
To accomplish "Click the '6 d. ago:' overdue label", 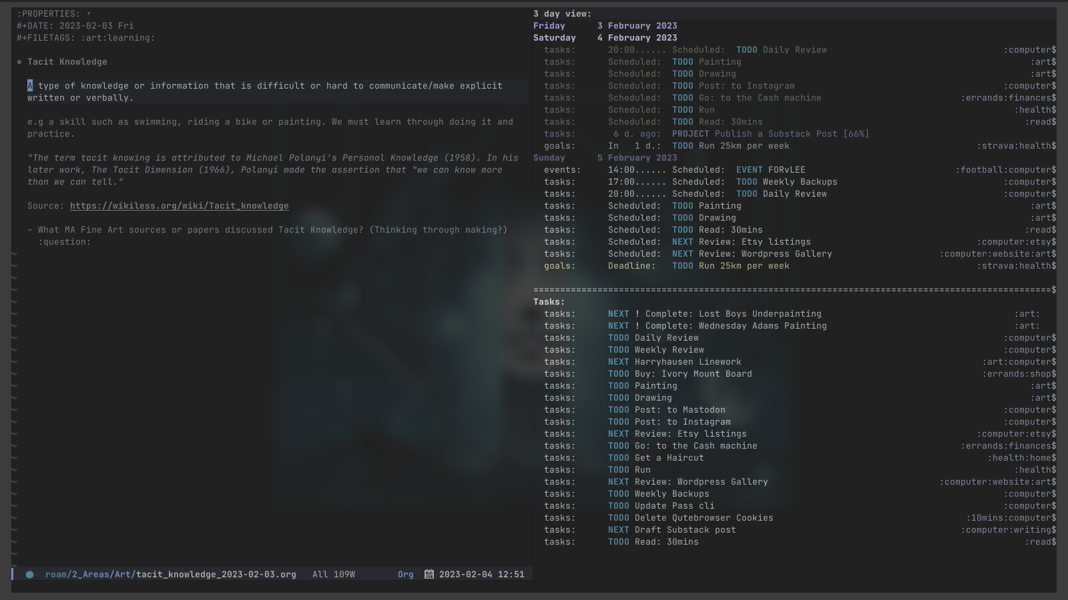I will pyautogui.click(x=637, y=134).
